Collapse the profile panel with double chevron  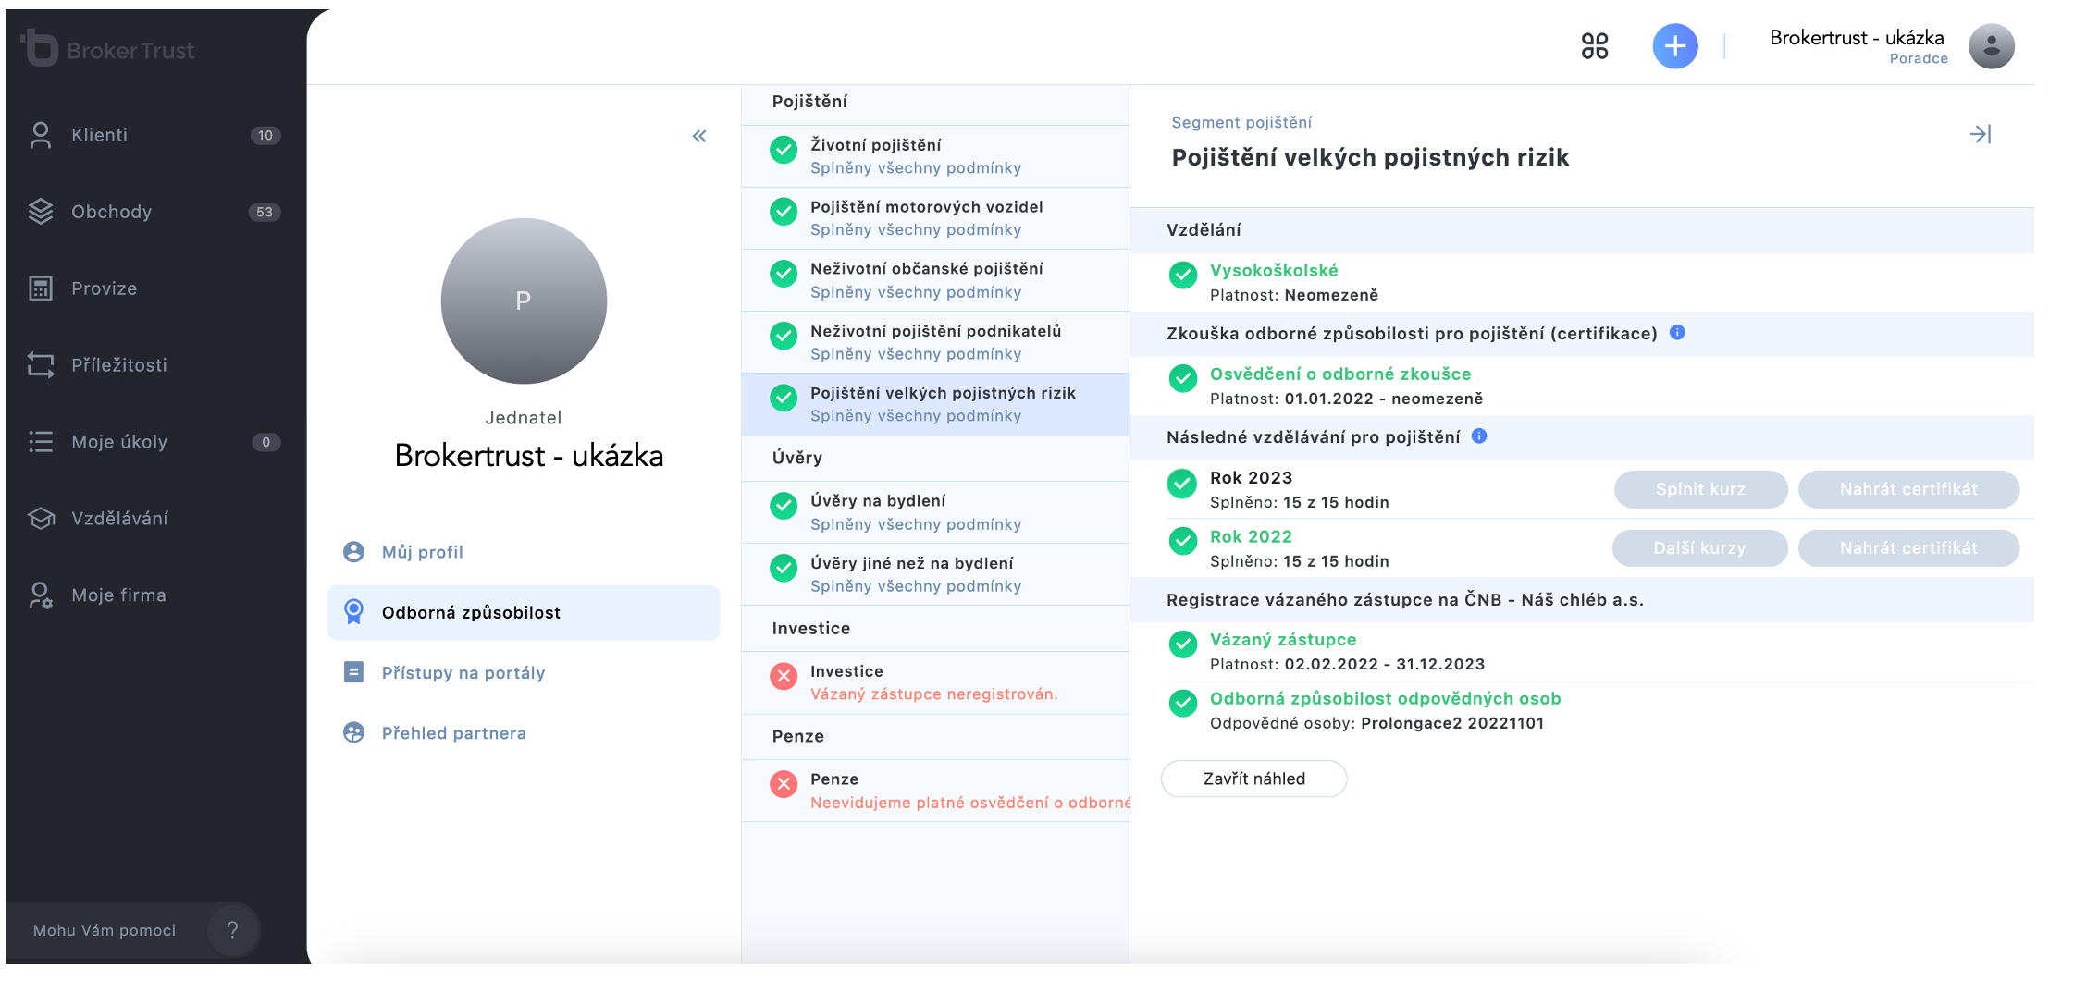(x=699, y=136)
